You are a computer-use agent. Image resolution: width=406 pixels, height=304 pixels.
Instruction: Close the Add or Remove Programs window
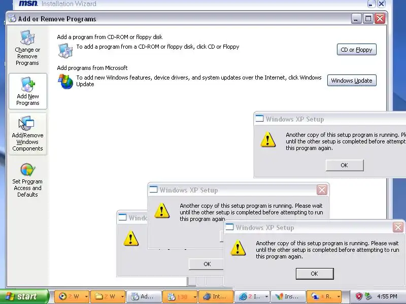[x=380, y=19]
